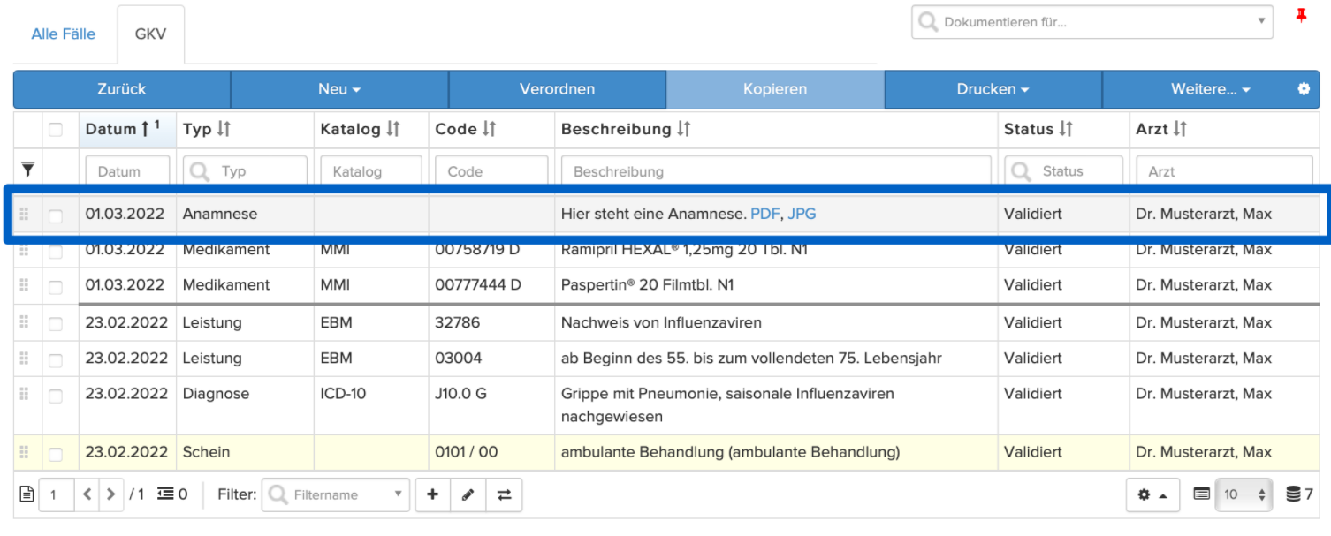Click the Typ filter search field

tap(245, 171)
